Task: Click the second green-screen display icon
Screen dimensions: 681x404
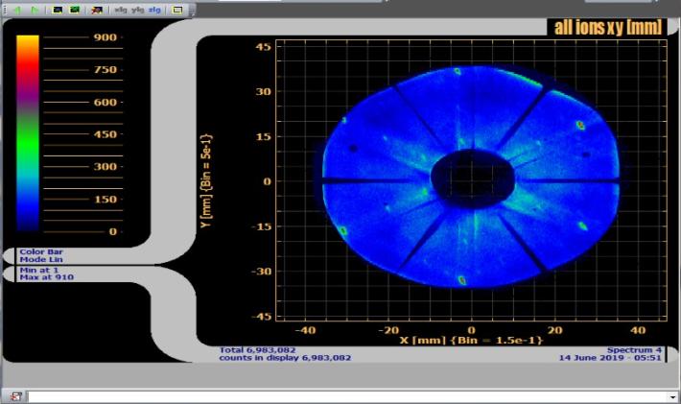Action: pyautogui.click(x=74, y=9)
